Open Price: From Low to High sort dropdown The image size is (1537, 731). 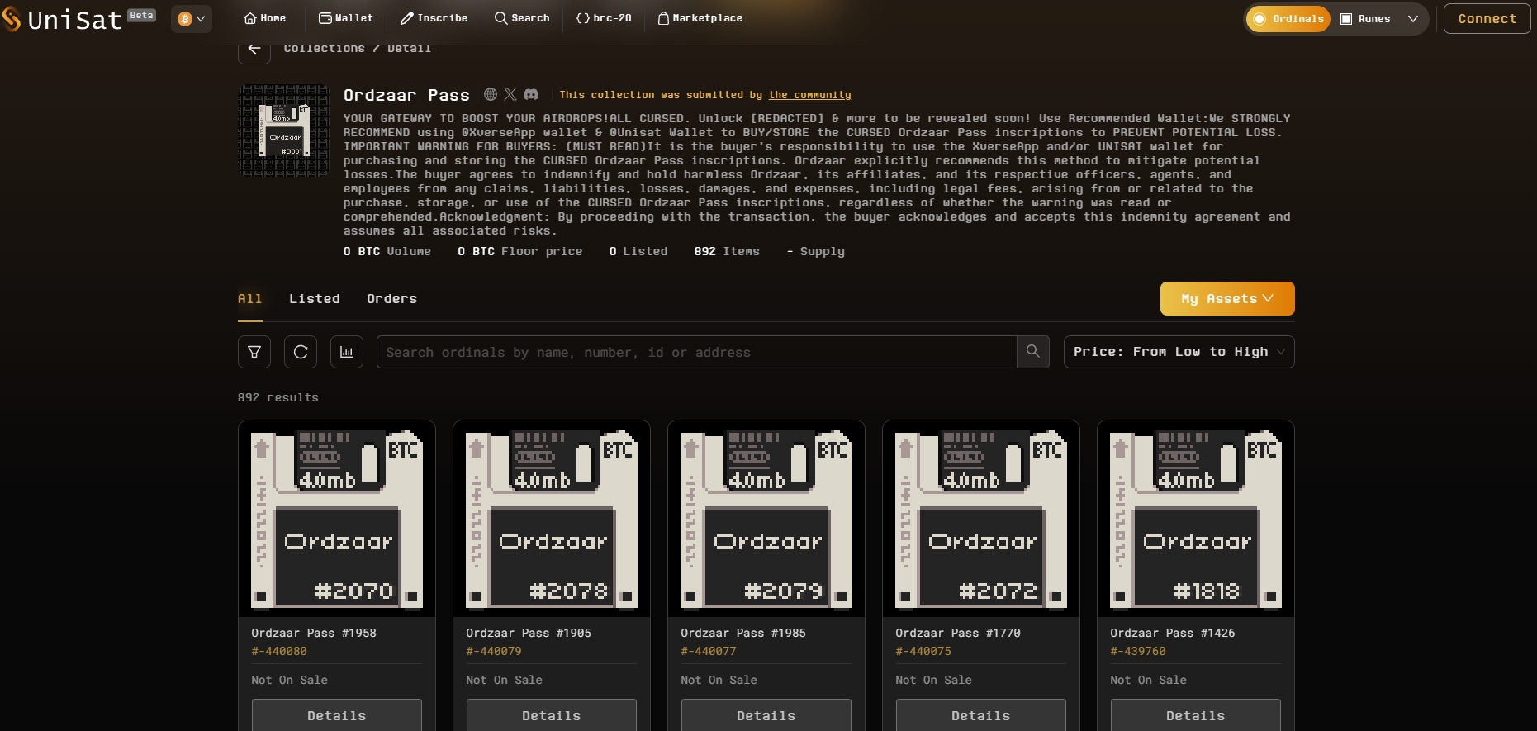click(1179, 352)
